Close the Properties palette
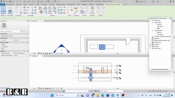 28,21
